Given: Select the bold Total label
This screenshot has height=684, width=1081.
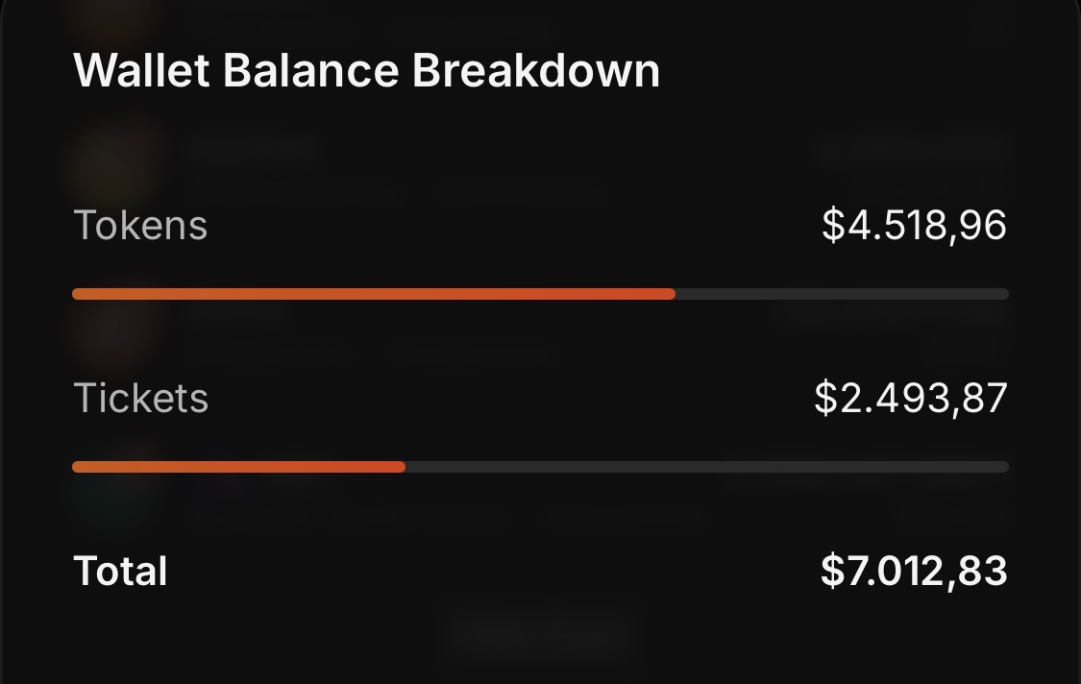Looking at the screenshot, I should click(120, 571).
